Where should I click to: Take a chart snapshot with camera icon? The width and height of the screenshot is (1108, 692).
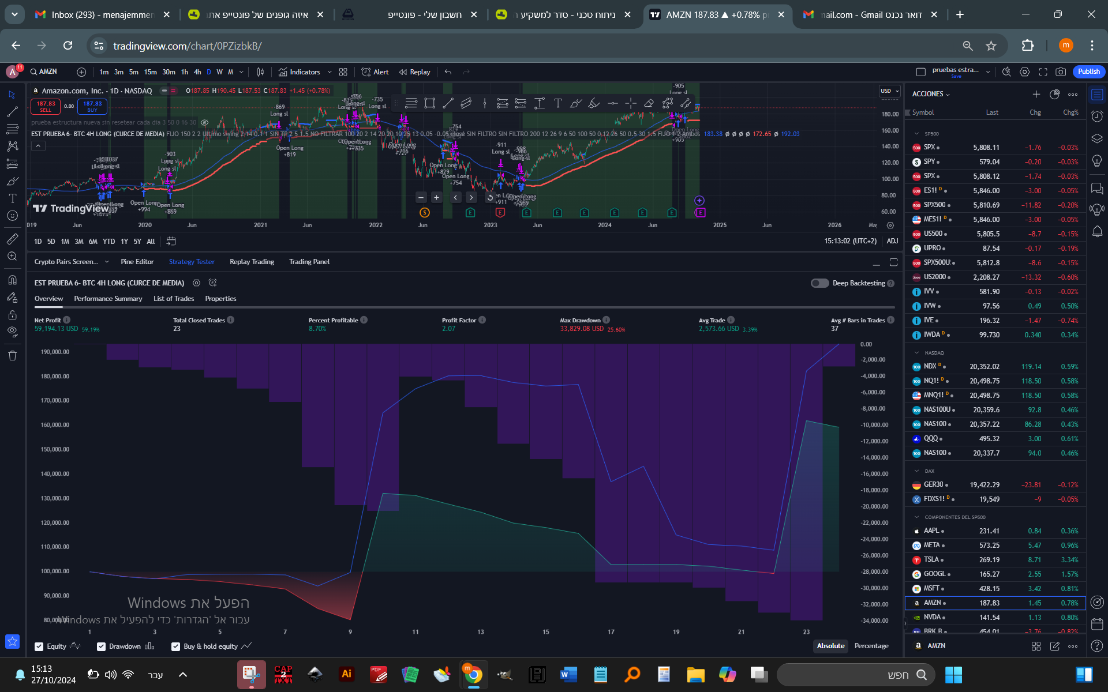[x=1061, y=72]
